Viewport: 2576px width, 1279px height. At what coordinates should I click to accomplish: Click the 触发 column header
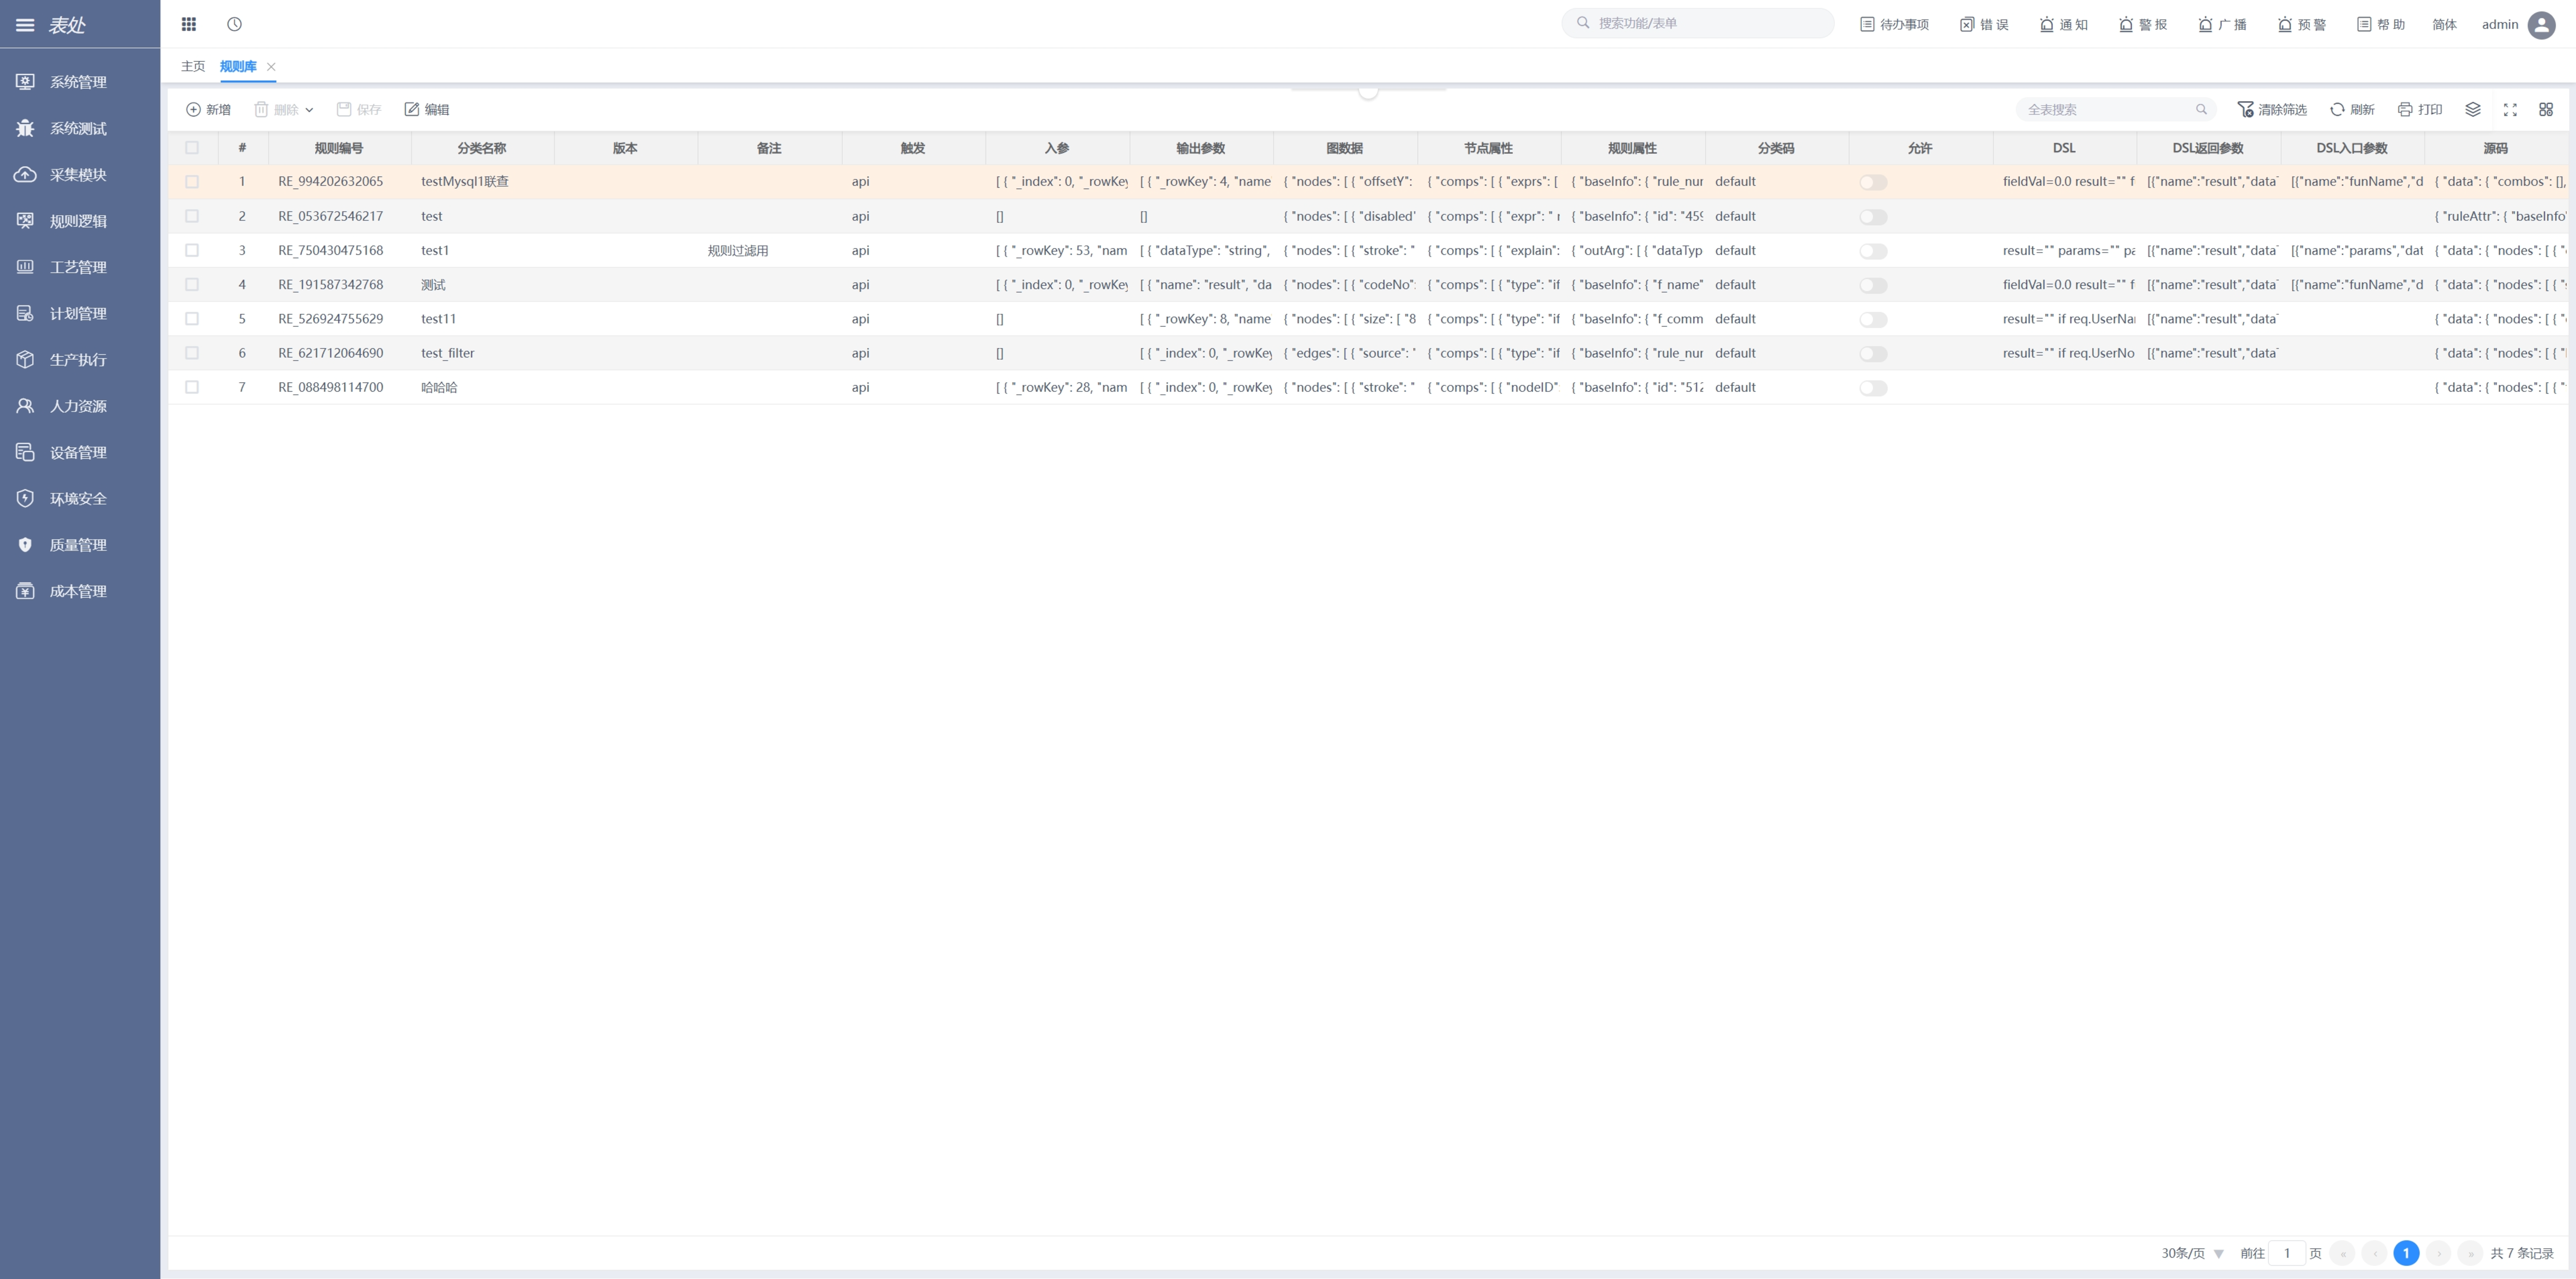point(913,148)
